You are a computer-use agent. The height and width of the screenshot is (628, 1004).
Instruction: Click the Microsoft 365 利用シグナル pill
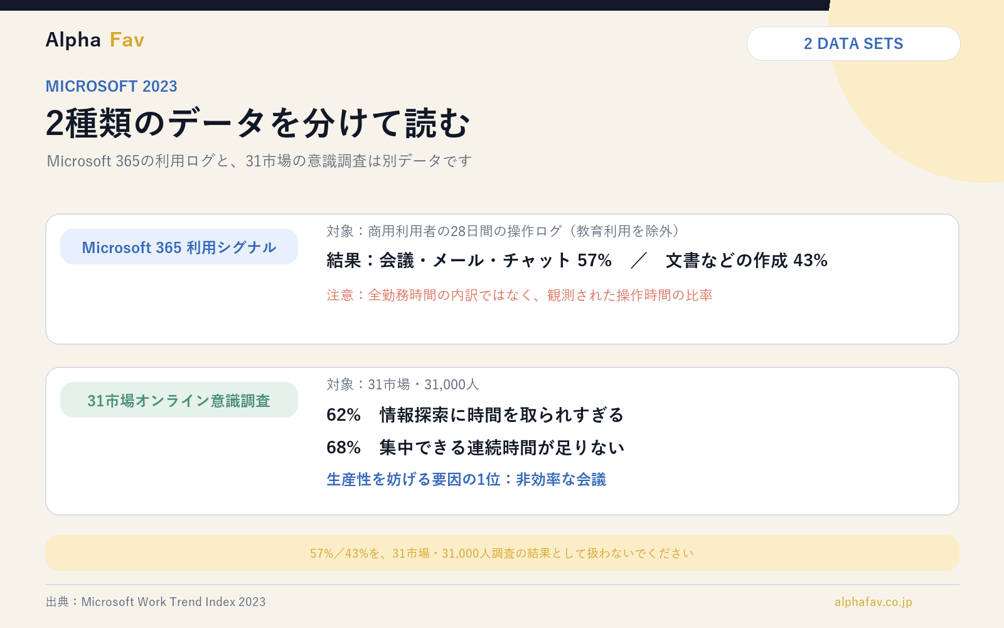(179, 247)
